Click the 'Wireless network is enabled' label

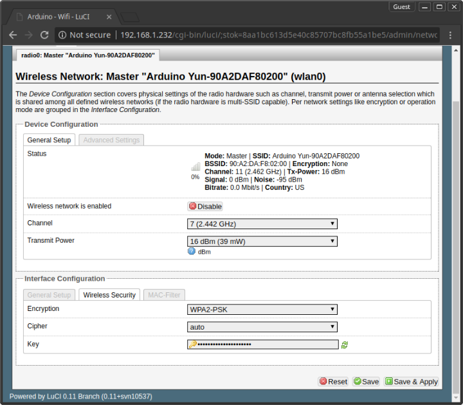[69, 206]
